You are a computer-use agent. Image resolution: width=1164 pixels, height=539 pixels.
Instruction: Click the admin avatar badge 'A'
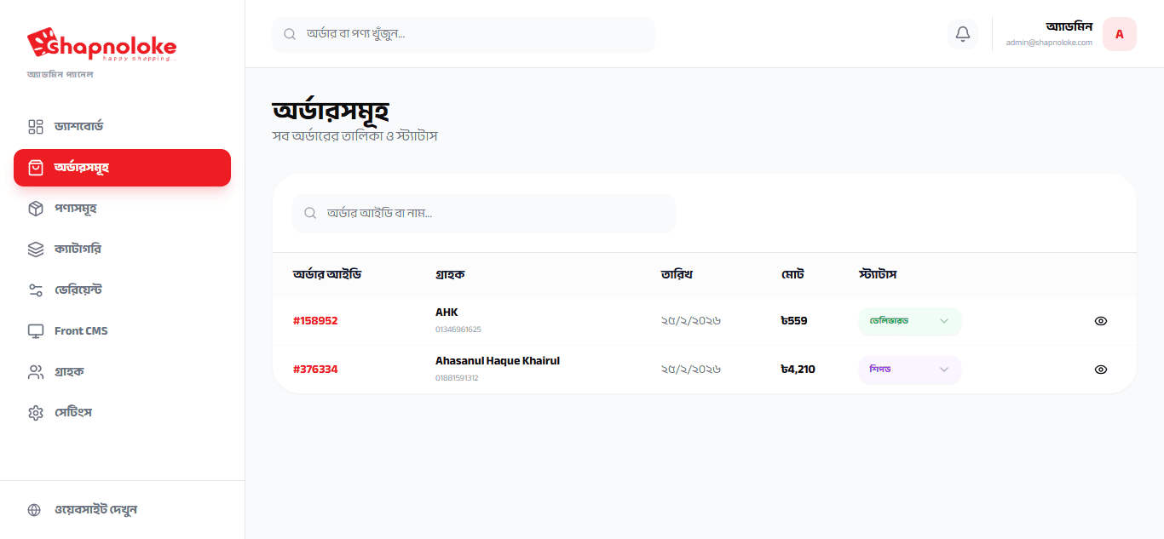1119,34
